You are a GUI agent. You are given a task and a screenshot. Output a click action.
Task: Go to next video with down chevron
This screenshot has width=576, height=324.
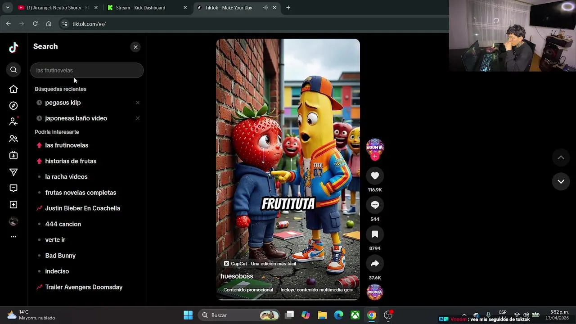[x=561, y=182]
